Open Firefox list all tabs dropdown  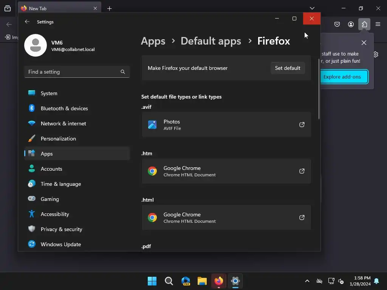coord(312,8)
